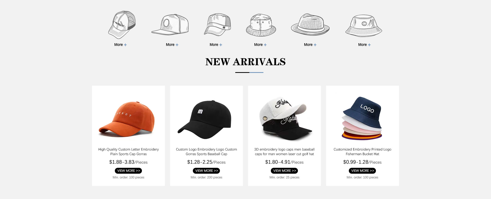The image size is (491, 199).
Task: Select the flat-brim snapback cap sketch icon
Action: [170, 25]
